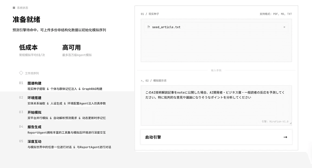Click the file icon beside seed_article.txt
This screenshot has height=168, width=312.
[148, 27]
